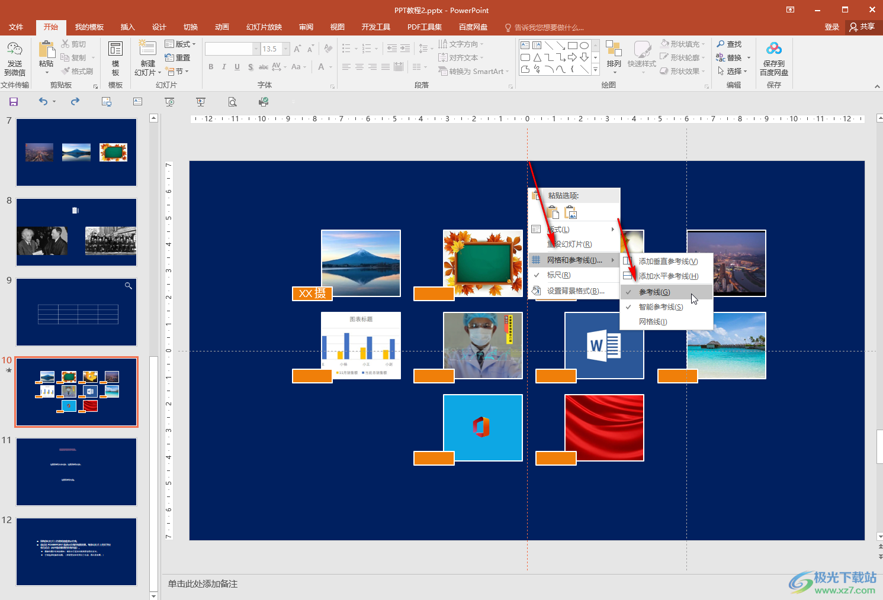Expand the 形状填充 shape fill dropdown

tap(702, 44)
